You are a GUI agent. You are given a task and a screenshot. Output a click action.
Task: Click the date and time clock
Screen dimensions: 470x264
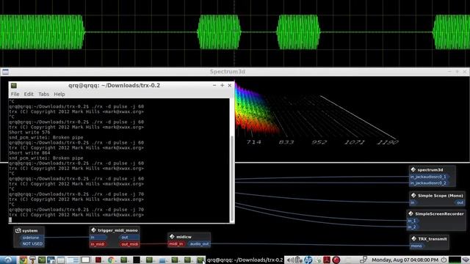coord(405,260)
